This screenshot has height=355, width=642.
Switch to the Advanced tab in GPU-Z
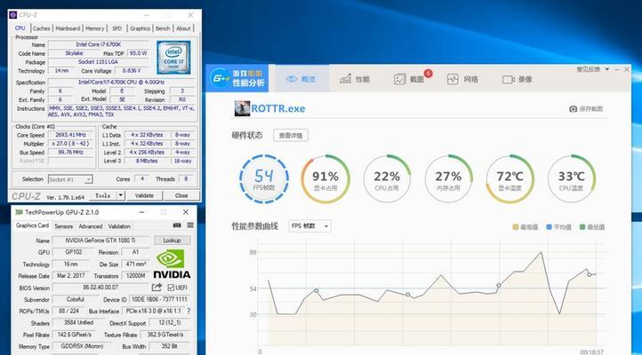(x=91, y=226)
